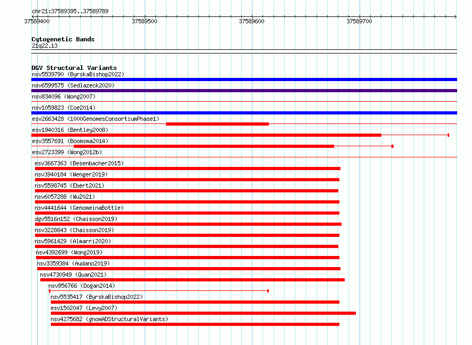Open variant nsv956766 (Dogan2014) label

click(82, 286)
